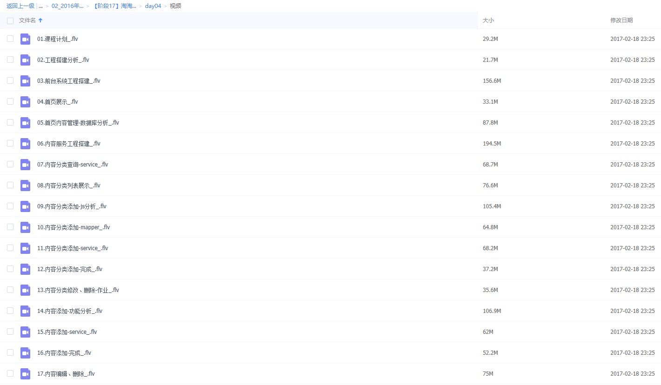Viewport: 661px width, 385px height.
Task: Click video icon for 02.工程搭建分析_.flv
Action: pos(25,60)
